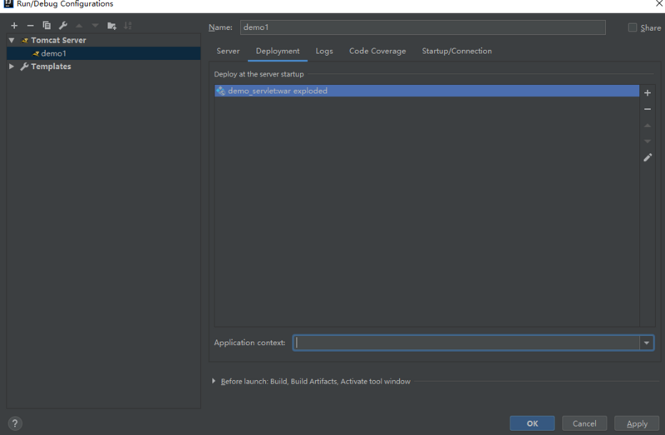Remove the selected deployment artifact
The height and width of the screenshot is (435, 665).
click(648, 109)
